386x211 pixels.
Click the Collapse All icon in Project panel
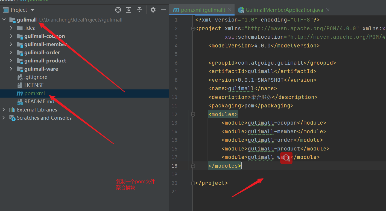click(139, 10)
